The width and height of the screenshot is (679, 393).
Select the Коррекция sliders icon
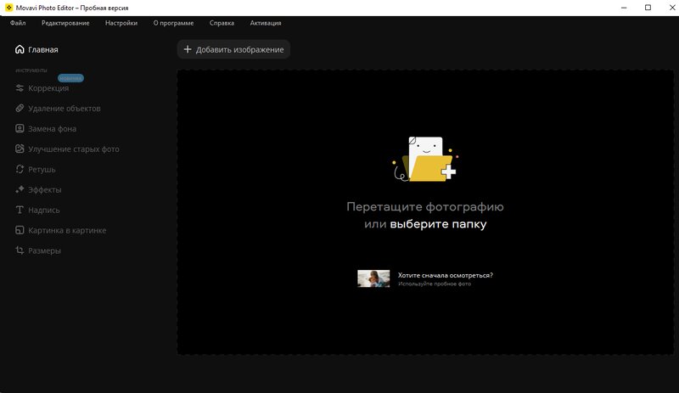point(20,88)
